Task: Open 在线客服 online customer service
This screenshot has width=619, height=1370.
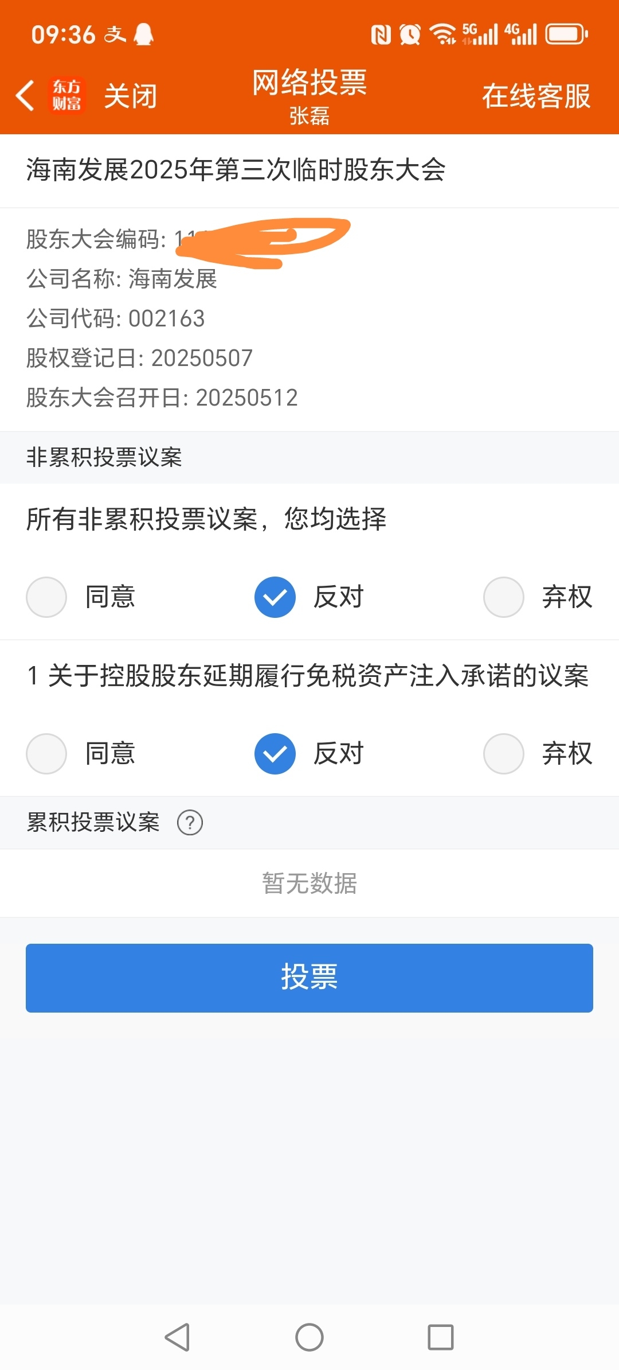Action: point(536,96)
